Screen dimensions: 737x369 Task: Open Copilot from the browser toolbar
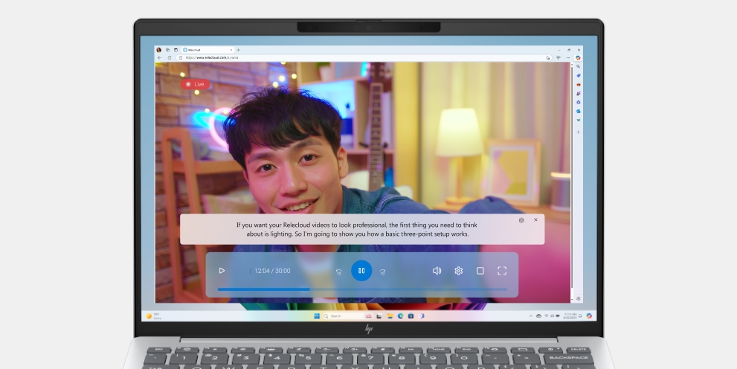(x=578, y=58)
